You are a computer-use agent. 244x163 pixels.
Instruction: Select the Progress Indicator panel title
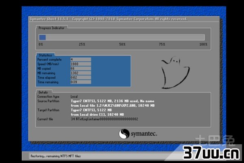(51, 28)
